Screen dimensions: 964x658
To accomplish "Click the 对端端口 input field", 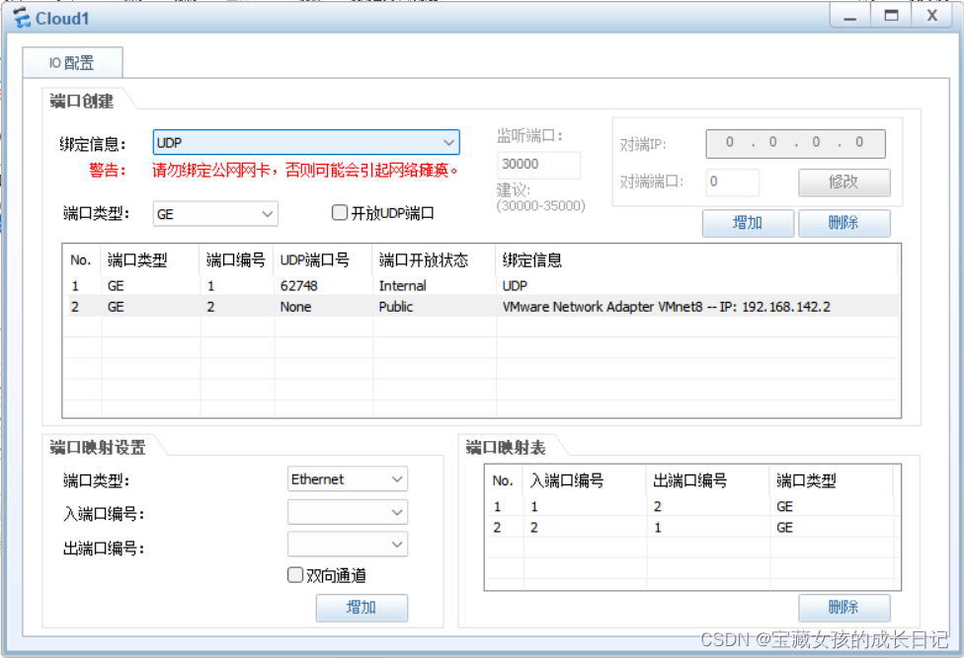I will [732, 183].
